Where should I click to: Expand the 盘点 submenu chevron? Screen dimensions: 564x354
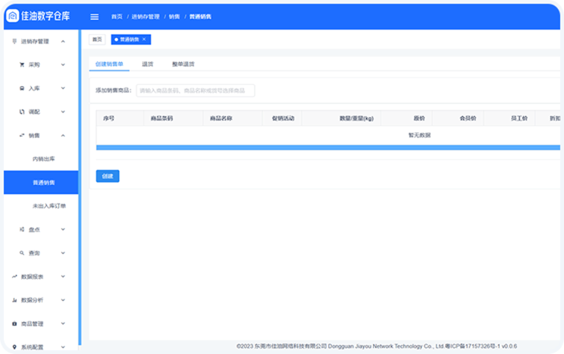tap(63, 229)
